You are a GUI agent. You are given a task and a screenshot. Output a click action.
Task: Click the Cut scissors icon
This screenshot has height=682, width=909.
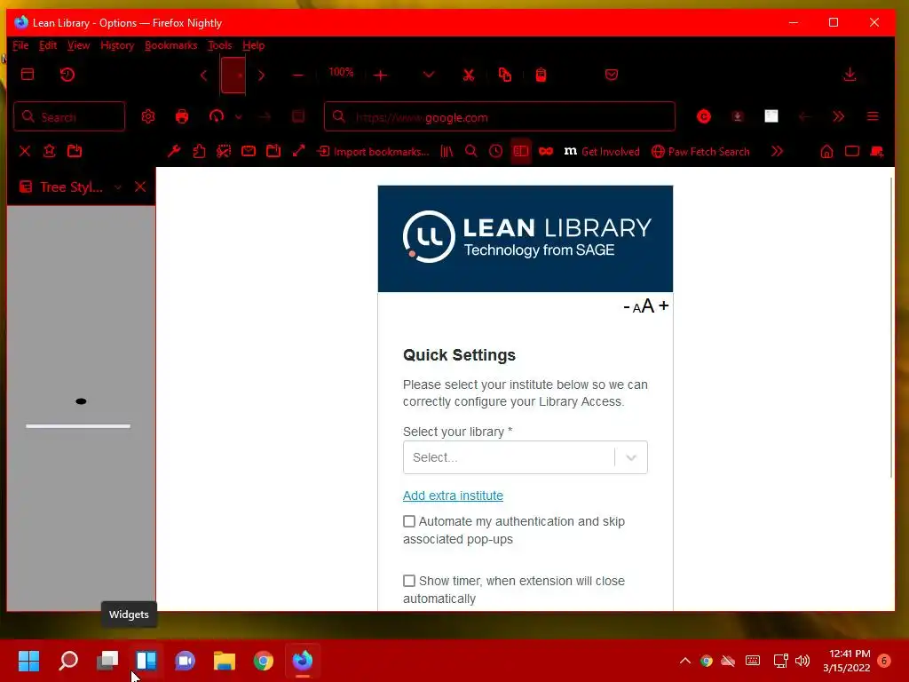pyautogui.click(x=469, y=75)
